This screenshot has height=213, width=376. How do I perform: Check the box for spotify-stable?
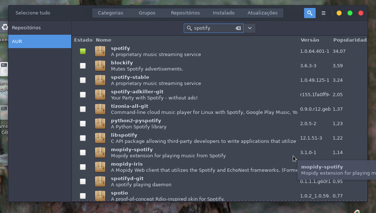[x=83, y=80]
